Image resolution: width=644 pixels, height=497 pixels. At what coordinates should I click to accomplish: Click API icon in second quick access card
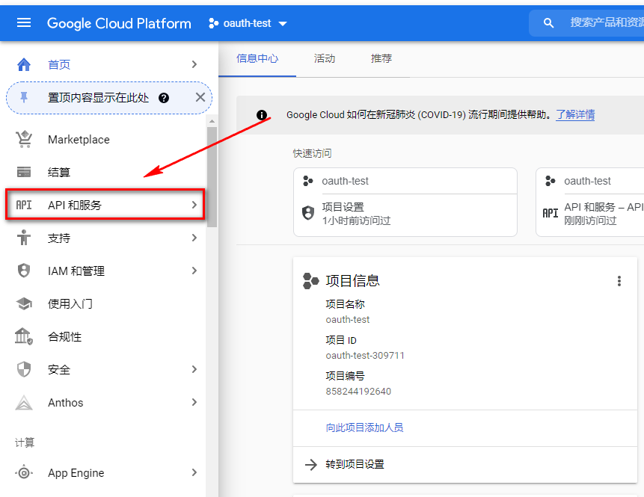[x=551, y=213]
